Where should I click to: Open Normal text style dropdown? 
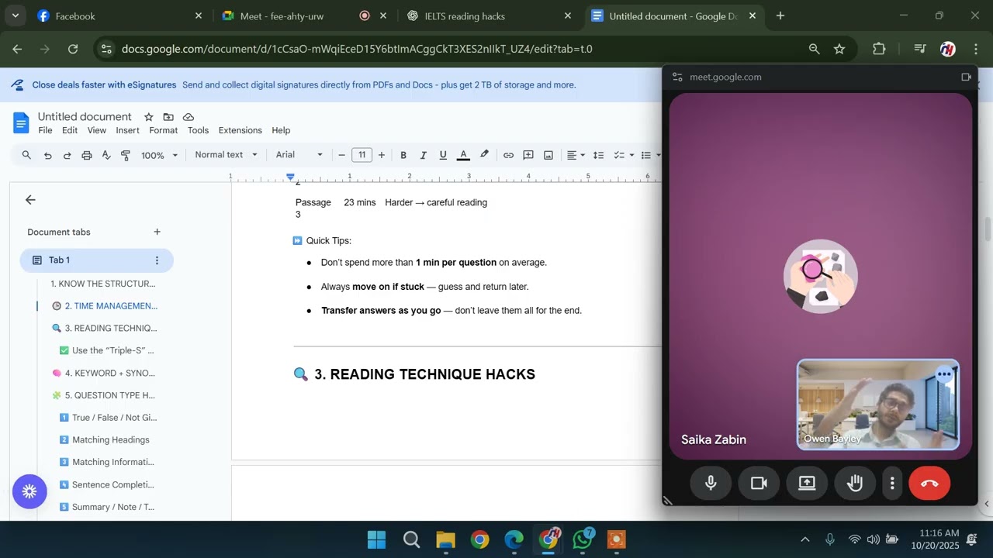tap(226, 155)
